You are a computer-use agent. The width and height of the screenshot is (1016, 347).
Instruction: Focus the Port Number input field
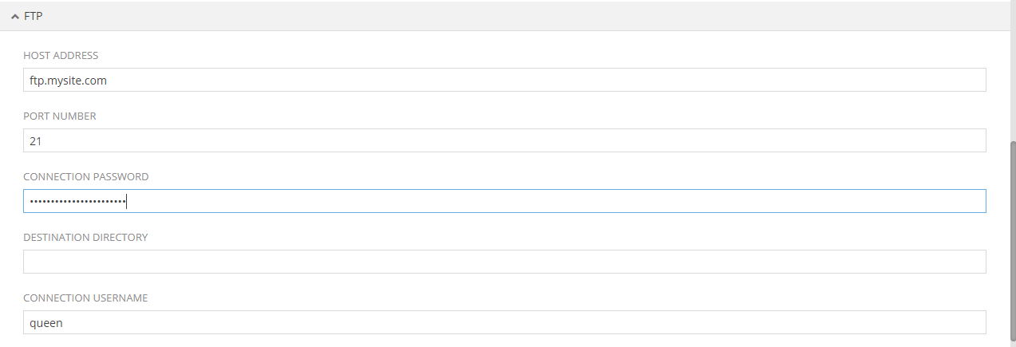click(504, 140)
